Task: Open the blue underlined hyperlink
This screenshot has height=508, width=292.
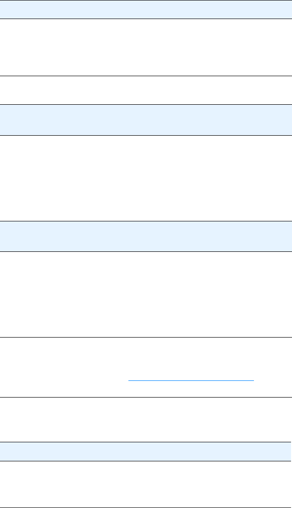Action: tap(191, 380)
